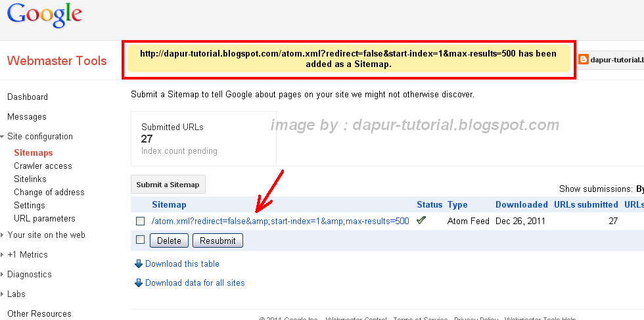The height and width of the screenshot is (320, 644).
Task: Click the Resubmit button
Action: (218, 240)
